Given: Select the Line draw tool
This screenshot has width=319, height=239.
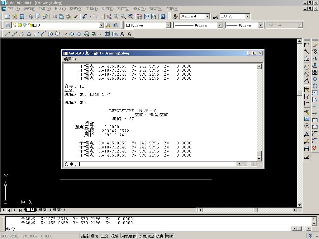Looking at the screenshot, I should click(7, 34).
